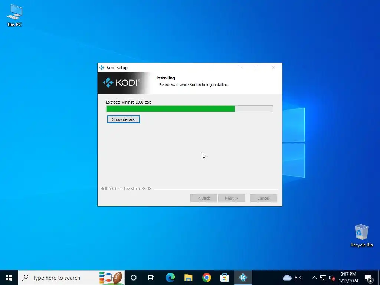The height and width of the screenshot is (285, 380).
Task: Click the Show details button
Action: coord(123,119)
